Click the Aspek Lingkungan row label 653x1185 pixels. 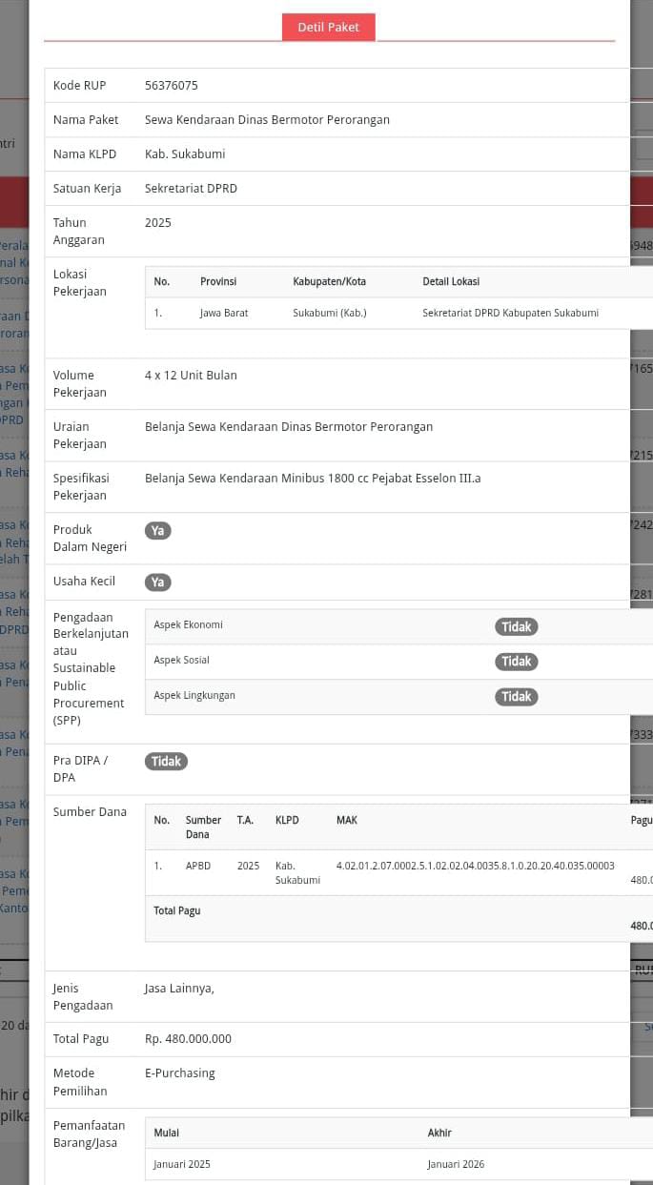click(194, 695)
